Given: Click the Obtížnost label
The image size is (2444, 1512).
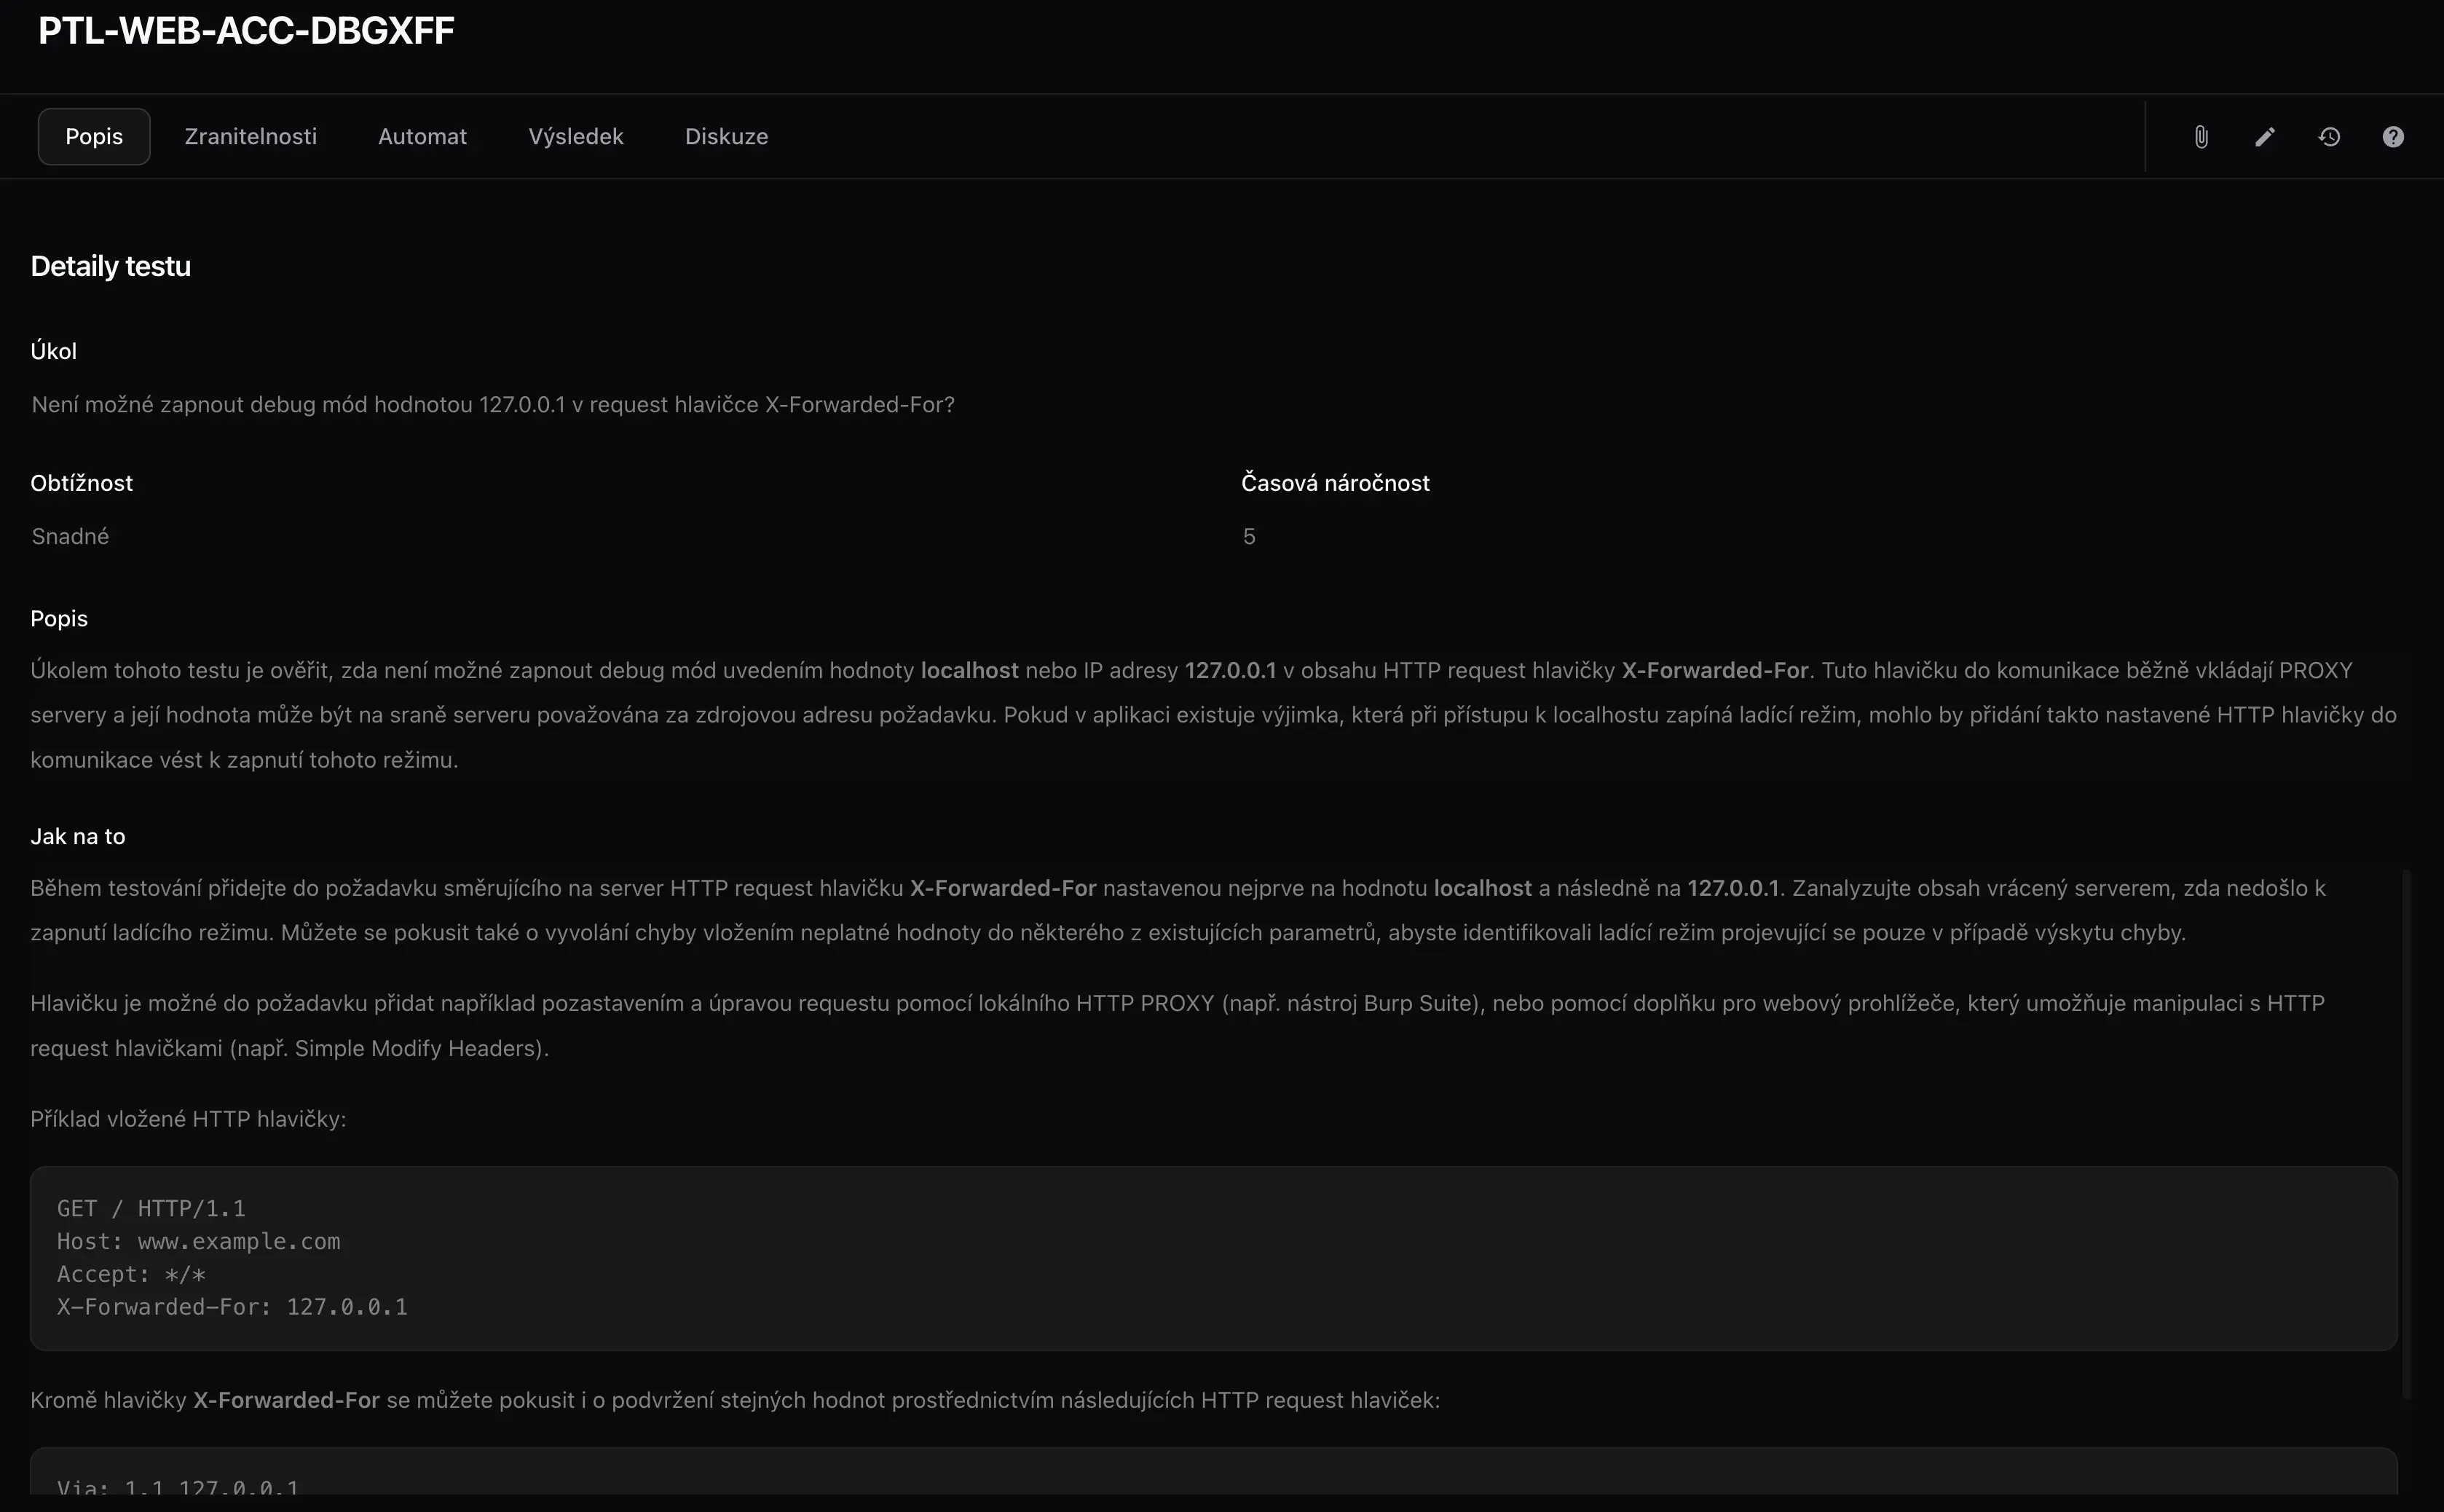Looking at the screenshot, I should pos(82,483).
